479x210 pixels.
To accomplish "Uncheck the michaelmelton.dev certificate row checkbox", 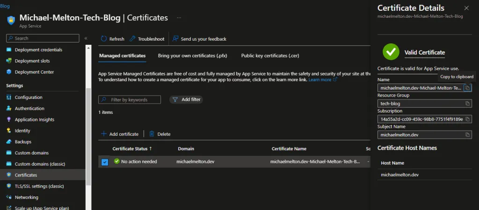I will click(x=105, y=162).
